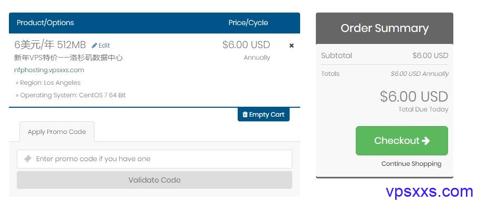Click the Validate Code button

154,180
